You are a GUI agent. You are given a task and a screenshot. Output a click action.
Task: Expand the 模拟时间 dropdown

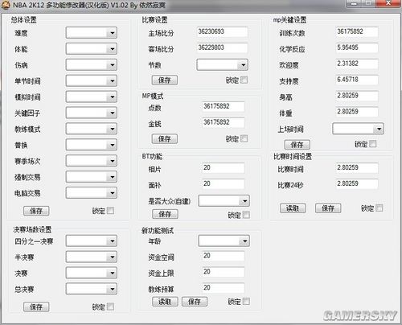(92, 97)
